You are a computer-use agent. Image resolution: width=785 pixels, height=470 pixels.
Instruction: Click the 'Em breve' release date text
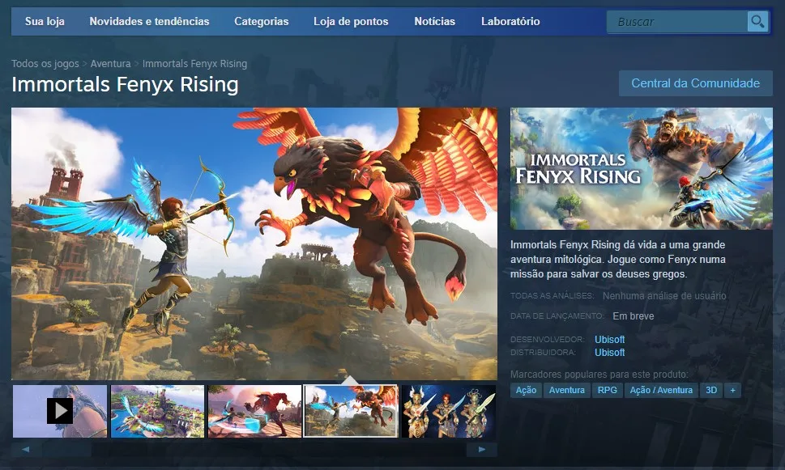pyautogui.click(x=634, y=316)
